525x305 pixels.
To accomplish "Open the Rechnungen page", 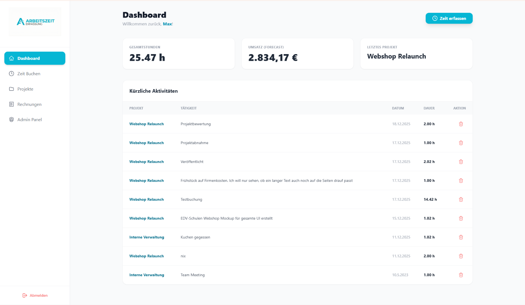I will click(29, 104).
